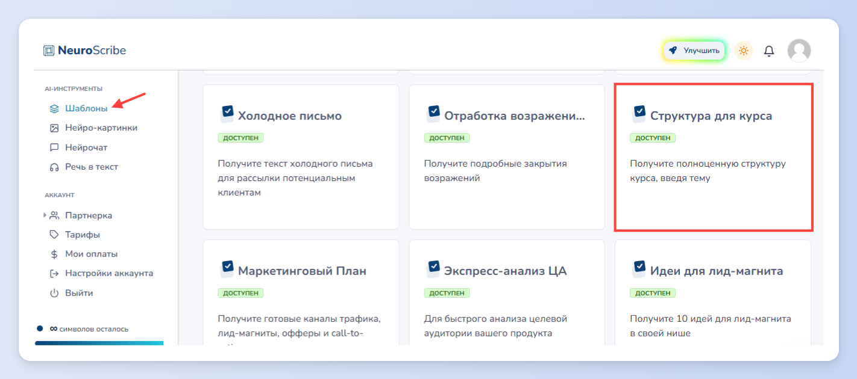Click 'Для быстрого анализа целевой аудитории' description
The height and width of the screenshot is (379, 857).
click(495, 326)
